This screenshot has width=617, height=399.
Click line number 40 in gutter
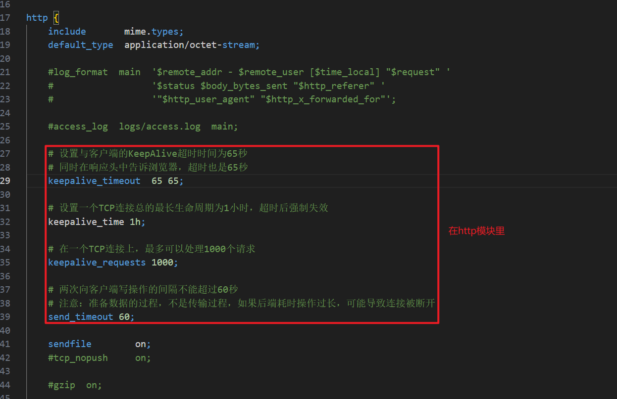pos(5,330)
